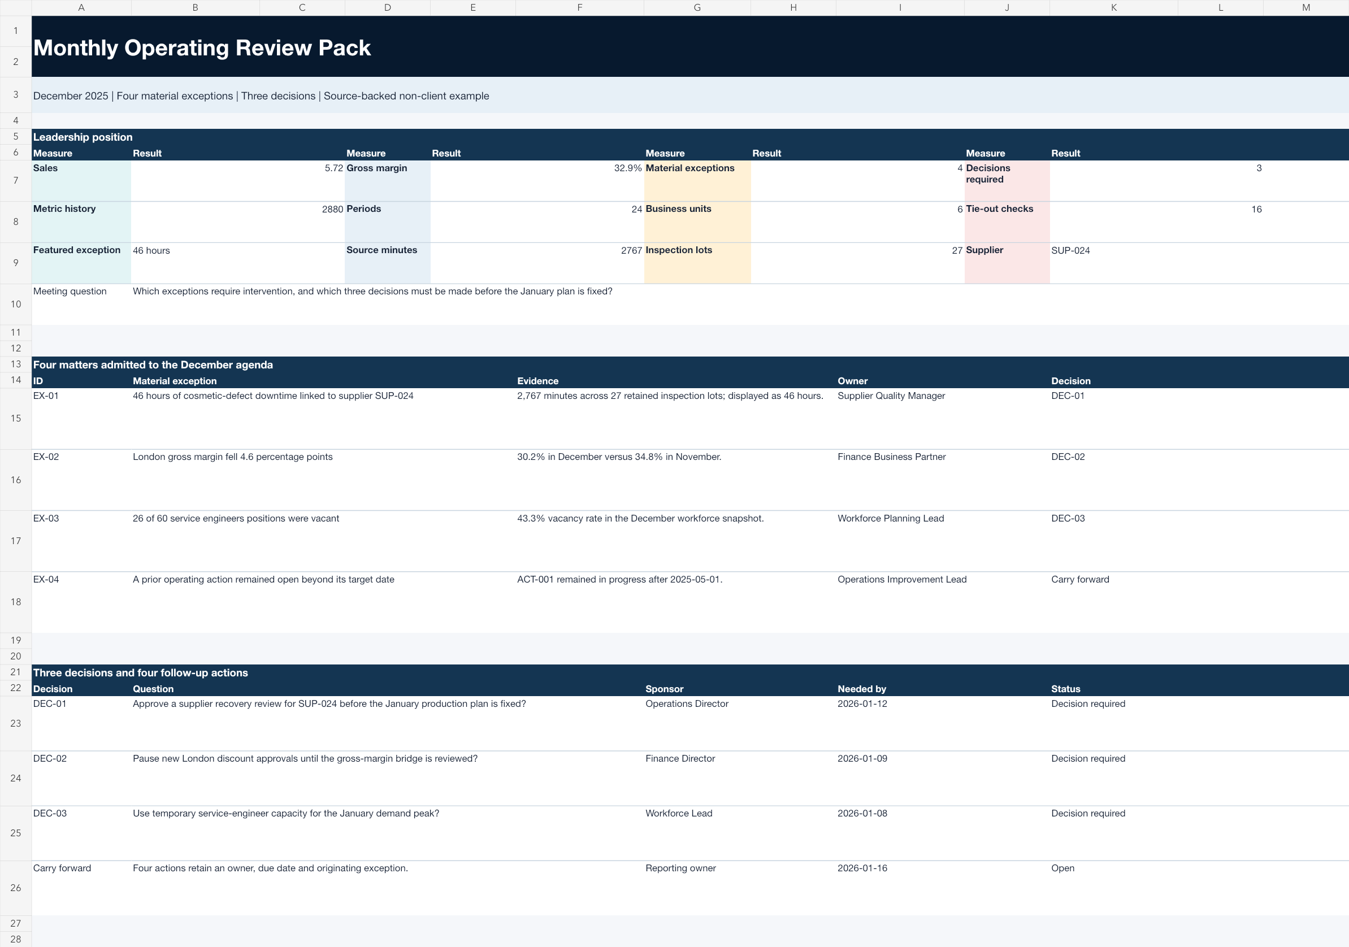Select the supplier recovery review question cell

point(388,723)
